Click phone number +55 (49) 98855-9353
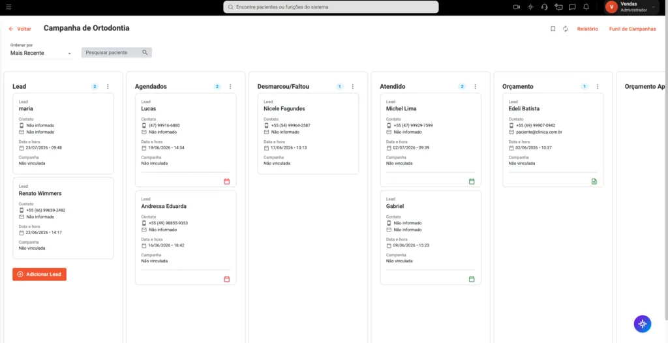 coord(168,223)
